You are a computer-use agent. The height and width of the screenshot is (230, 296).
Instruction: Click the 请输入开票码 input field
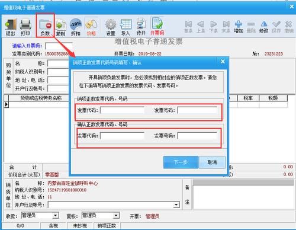tap(59, 46)
